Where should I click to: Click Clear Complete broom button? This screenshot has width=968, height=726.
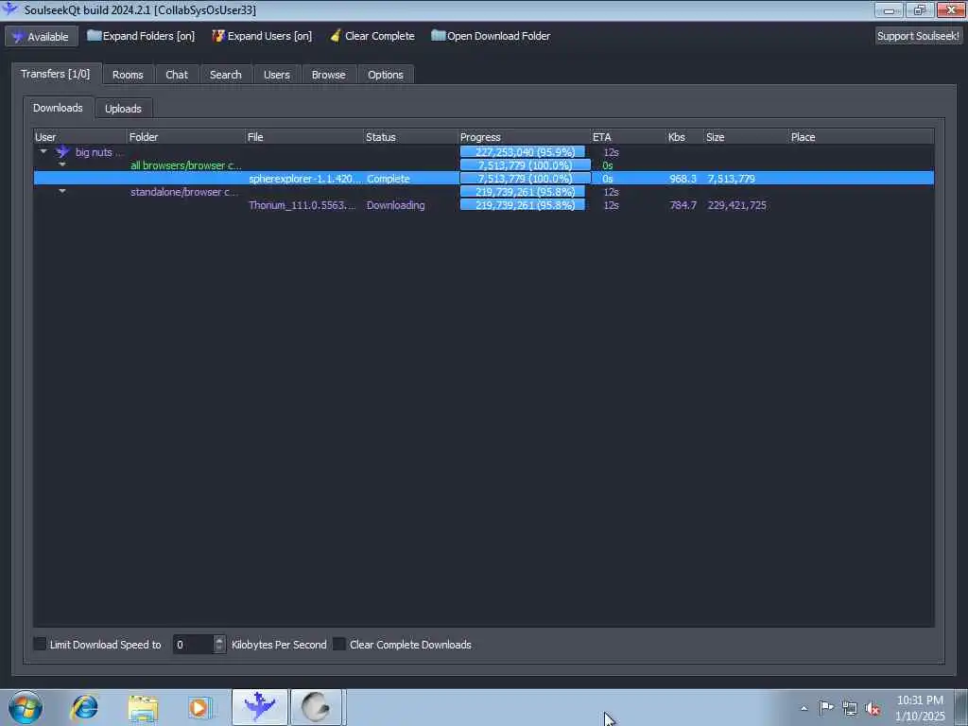click(x=372, y=36)
